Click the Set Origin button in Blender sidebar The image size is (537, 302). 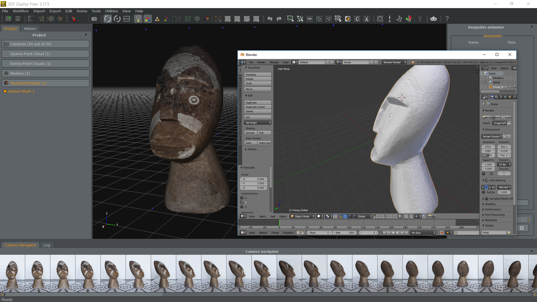(x=257, y=122)
